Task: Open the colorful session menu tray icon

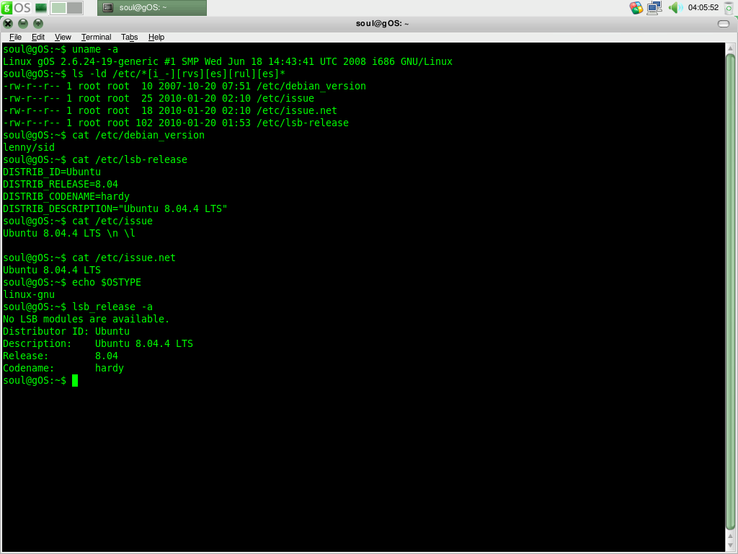Action: click(x=636, y=7)
